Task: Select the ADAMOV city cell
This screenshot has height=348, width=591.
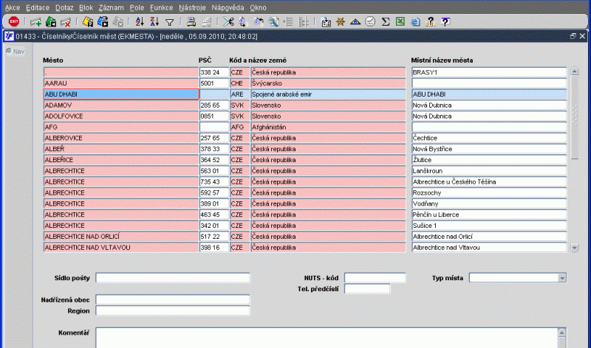Action: click(x=121, y=105)
